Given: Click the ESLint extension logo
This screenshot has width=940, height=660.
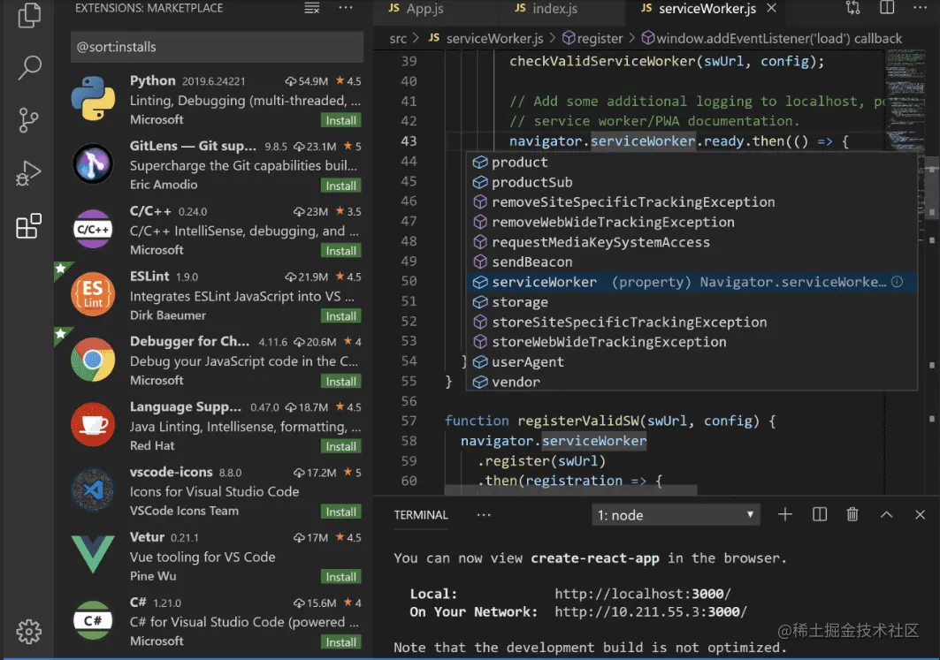Looking at the screenshot, I should 93,294.
